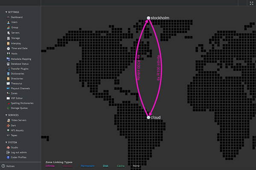The image size is (256, 170).
Task: Click the Database Status icon
Action: pyautogui.click(x=8, y=64)
